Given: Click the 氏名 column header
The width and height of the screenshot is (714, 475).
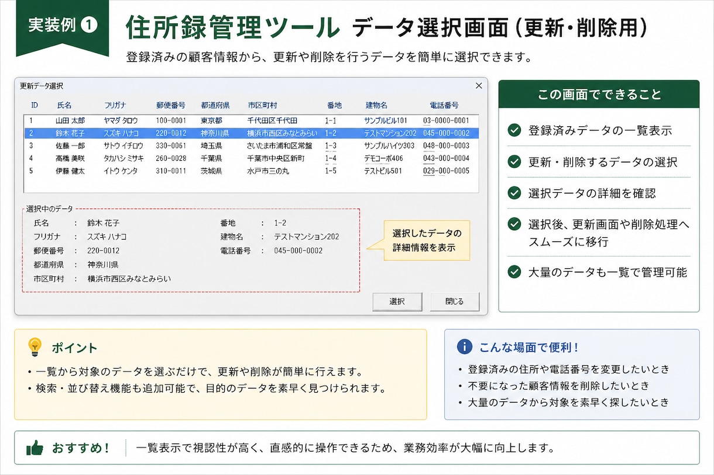Looking at the screenshot, I should [x=64, y=106].
